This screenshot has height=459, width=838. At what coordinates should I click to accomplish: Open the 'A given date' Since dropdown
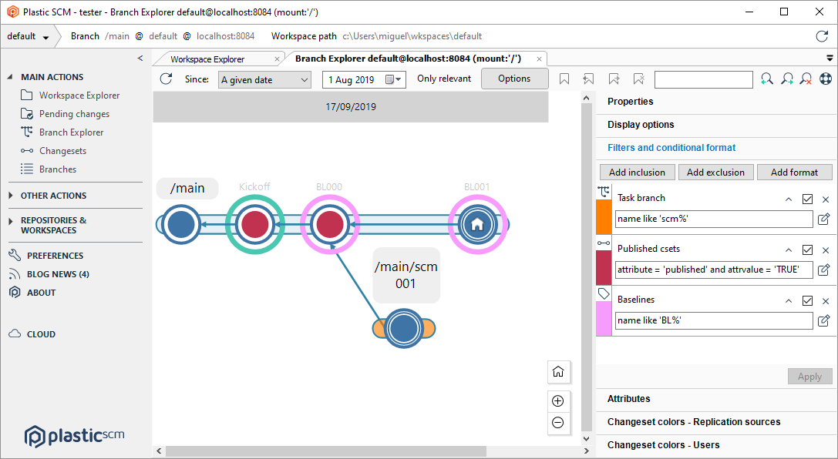(264, 79)
